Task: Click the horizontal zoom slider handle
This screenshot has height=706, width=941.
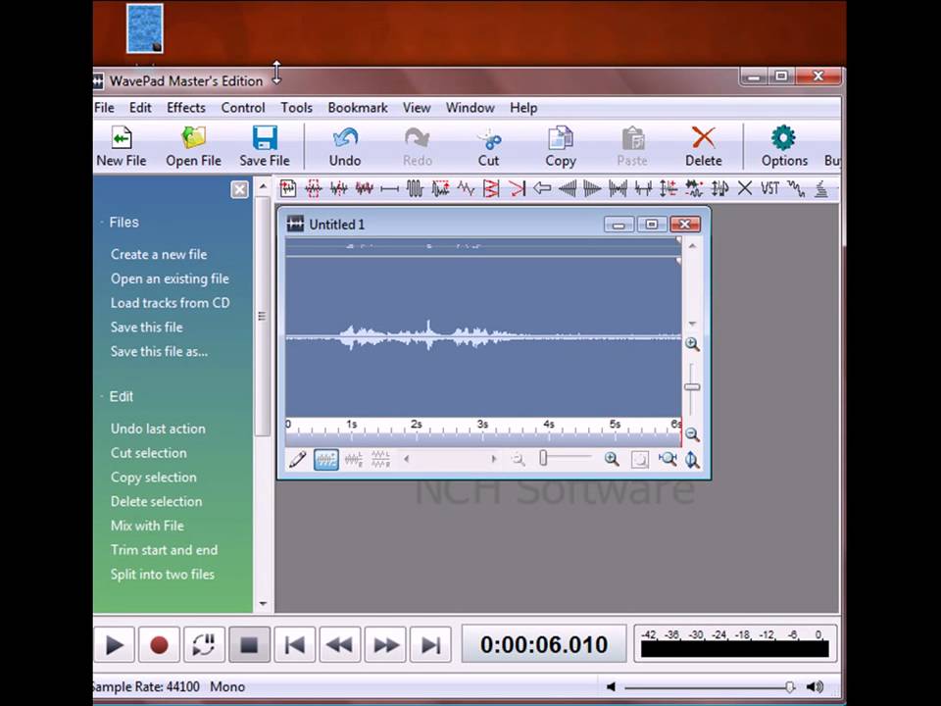Action: click(543, 459)
